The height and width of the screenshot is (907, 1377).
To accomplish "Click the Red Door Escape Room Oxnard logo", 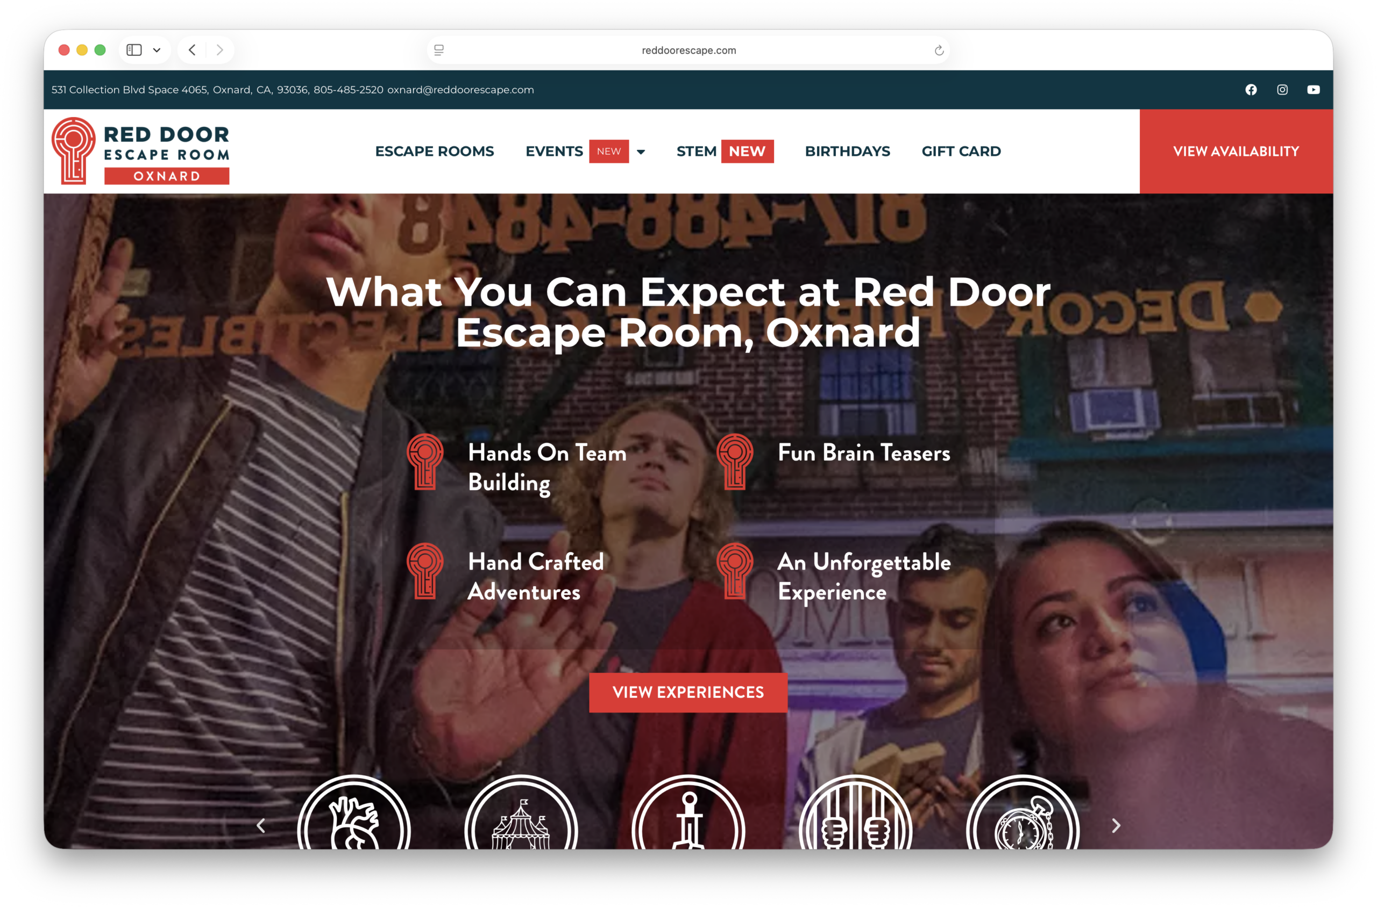I will (141, 151).
